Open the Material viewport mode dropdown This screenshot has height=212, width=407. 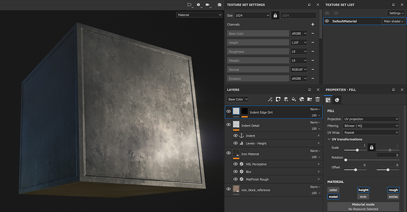(x=199, y=15)
